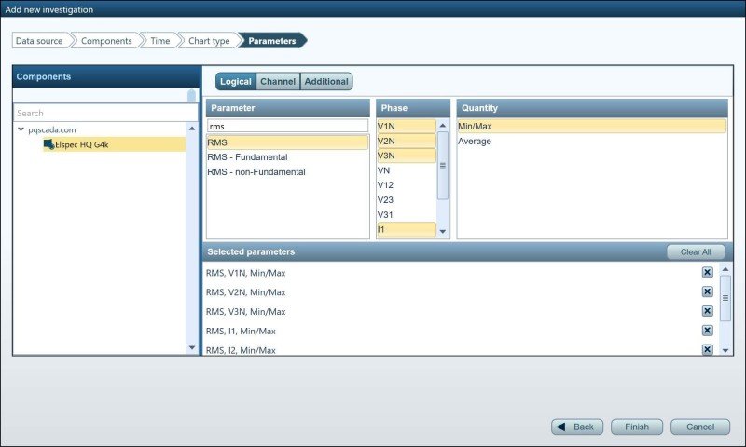This screenshot has width=746, height=447.
Task: Click Components tree scroll up arrow
Action: (192, 129)
